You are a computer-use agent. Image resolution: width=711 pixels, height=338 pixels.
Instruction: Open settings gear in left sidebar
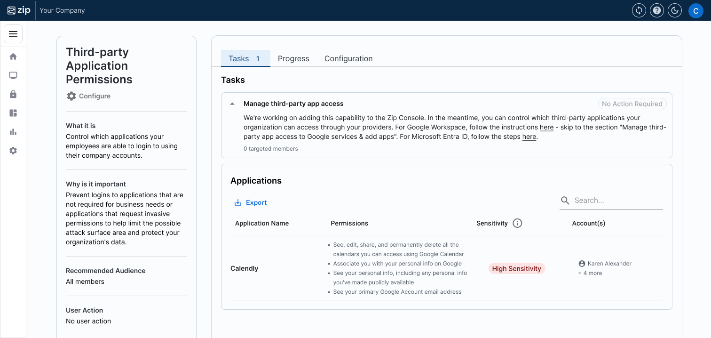[13, 151]
